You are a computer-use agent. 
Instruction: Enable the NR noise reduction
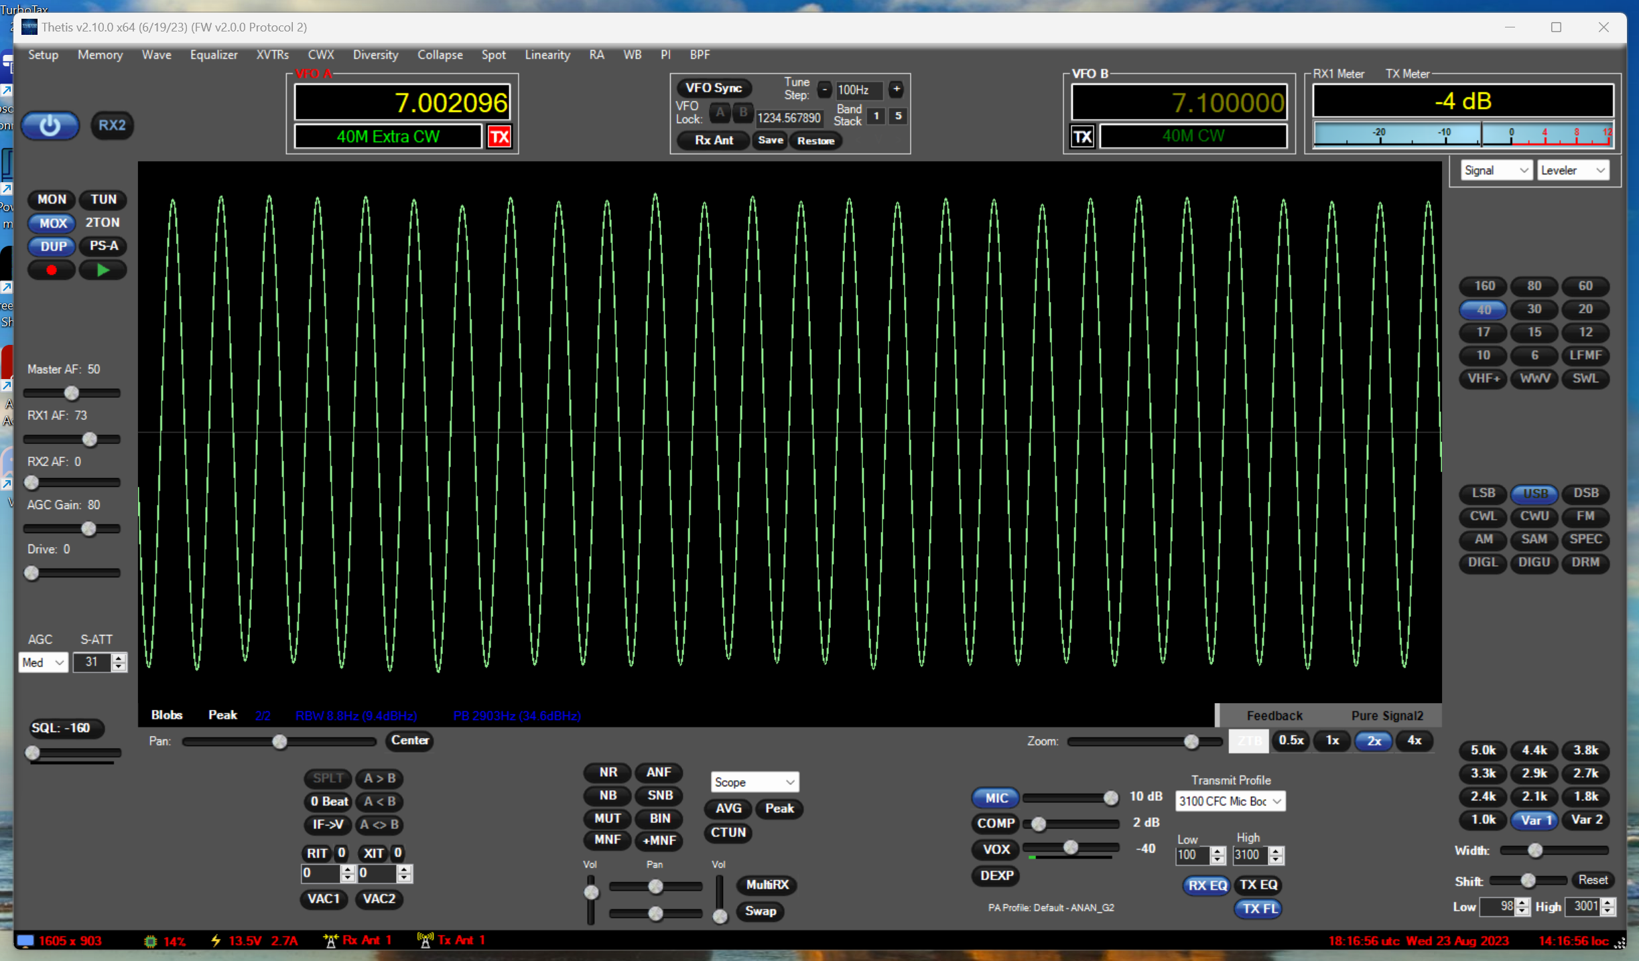click(x=608, y=772)
